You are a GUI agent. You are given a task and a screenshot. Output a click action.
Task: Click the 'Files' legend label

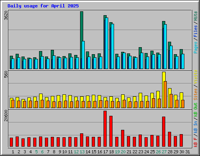(196, 31)
